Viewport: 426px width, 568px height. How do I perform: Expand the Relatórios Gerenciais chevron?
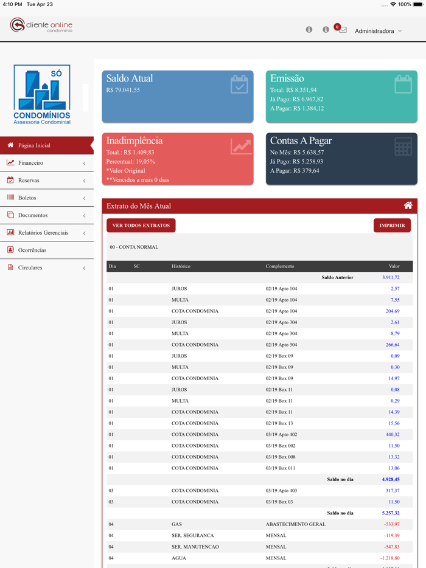click(x=84, y=233)
